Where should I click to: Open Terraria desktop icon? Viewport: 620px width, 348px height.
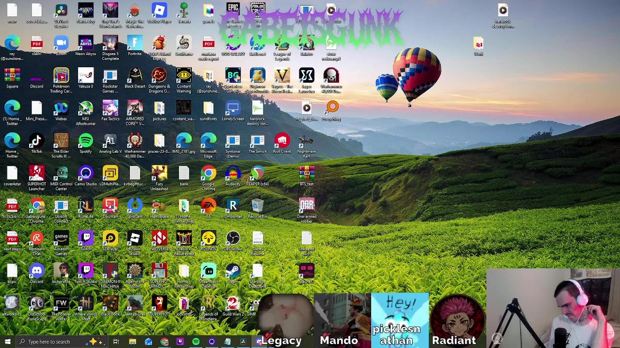(x=184, y=14)
